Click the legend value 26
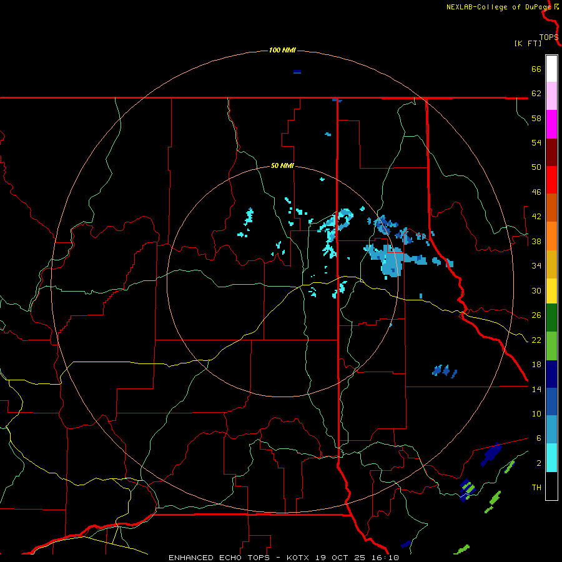Screen dimensions: 562x562 536,315
